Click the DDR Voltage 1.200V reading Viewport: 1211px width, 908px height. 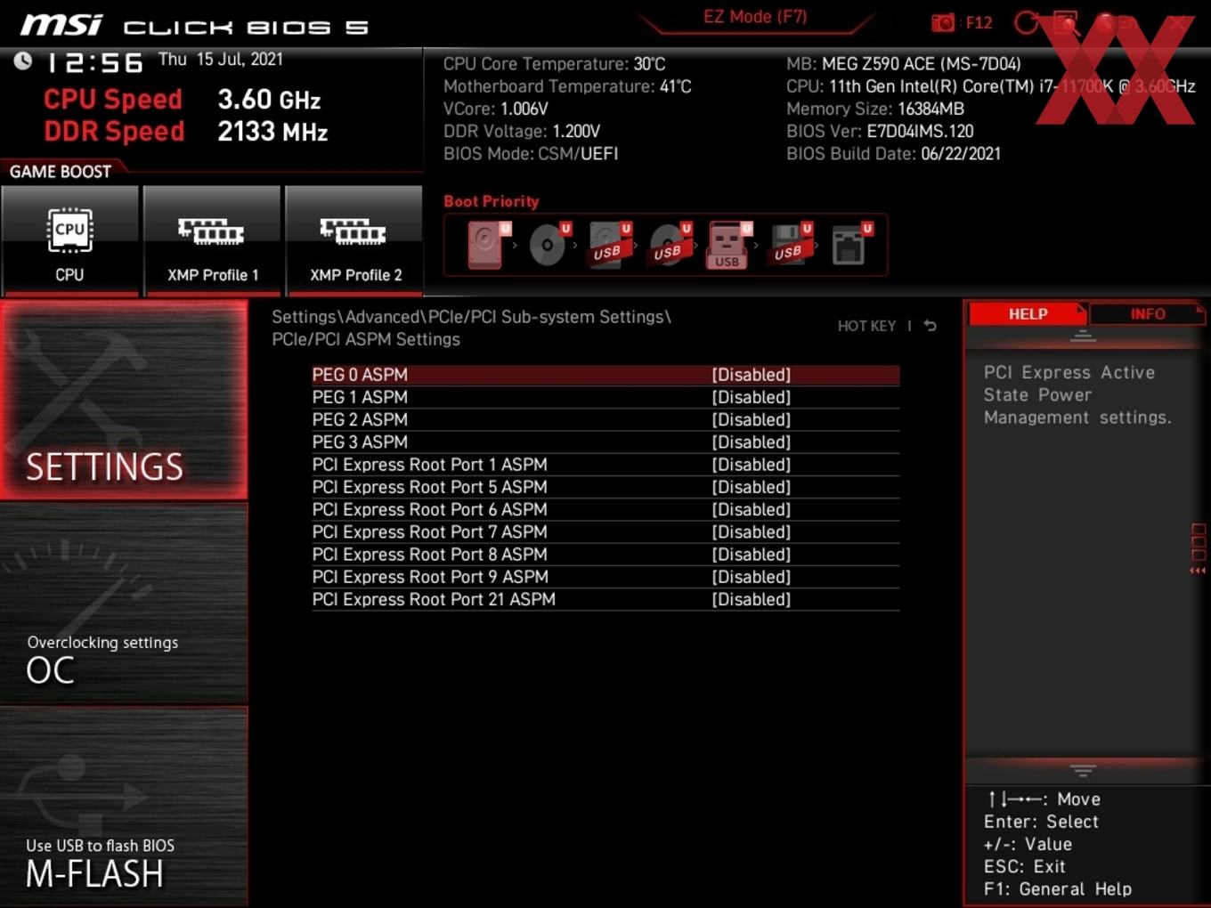point(522,131)
